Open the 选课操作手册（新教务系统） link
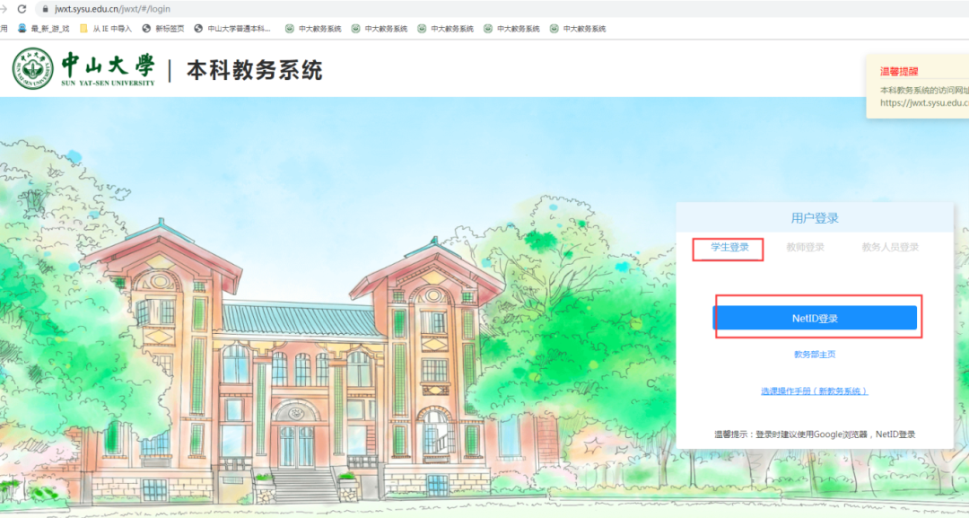The width and height of the screenshot is (969, 518). 815,391
